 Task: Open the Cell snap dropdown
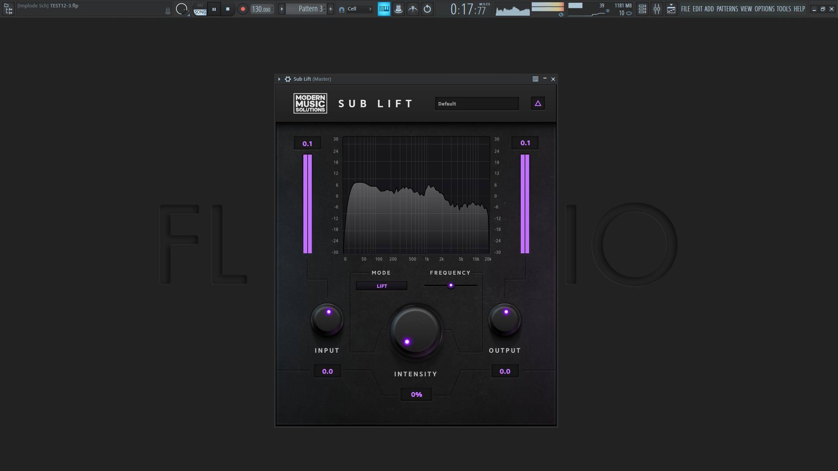(x=360, y=9)
